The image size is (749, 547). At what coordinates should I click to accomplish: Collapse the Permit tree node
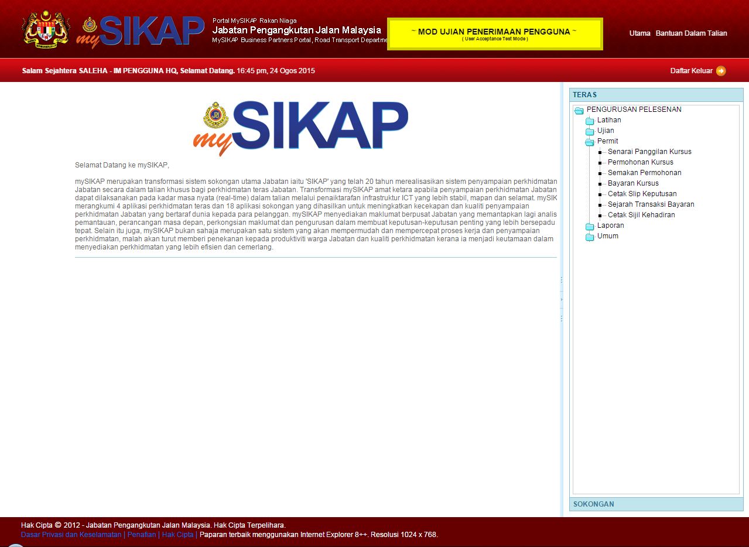607,141
